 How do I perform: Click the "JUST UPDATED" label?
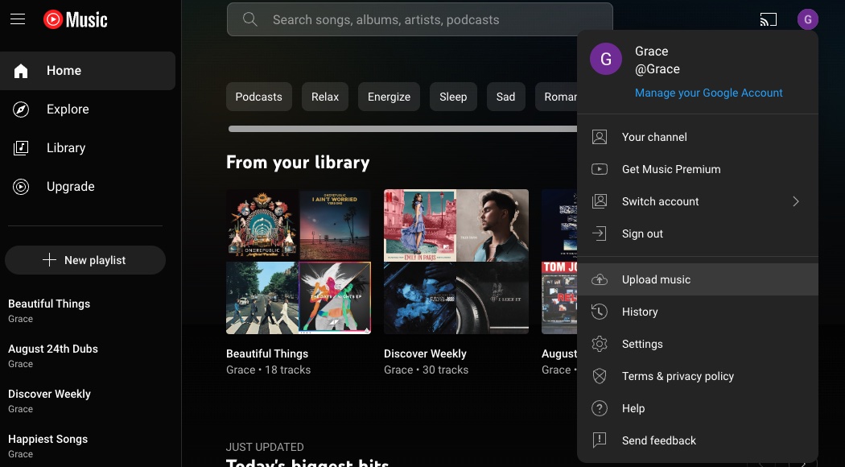[x=265, y=447]
